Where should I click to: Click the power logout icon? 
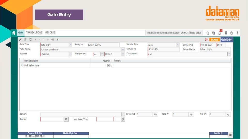click(x=232, y=33)
